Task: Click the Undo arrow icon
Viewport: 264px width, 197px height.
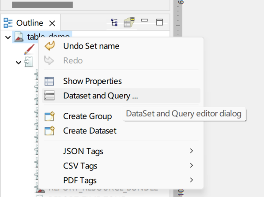Action: click(49, 45)
